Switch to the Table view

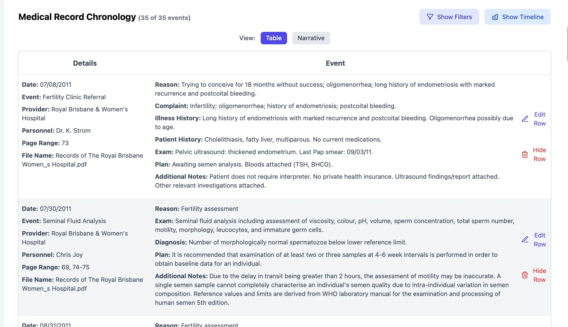pos(273,38)
